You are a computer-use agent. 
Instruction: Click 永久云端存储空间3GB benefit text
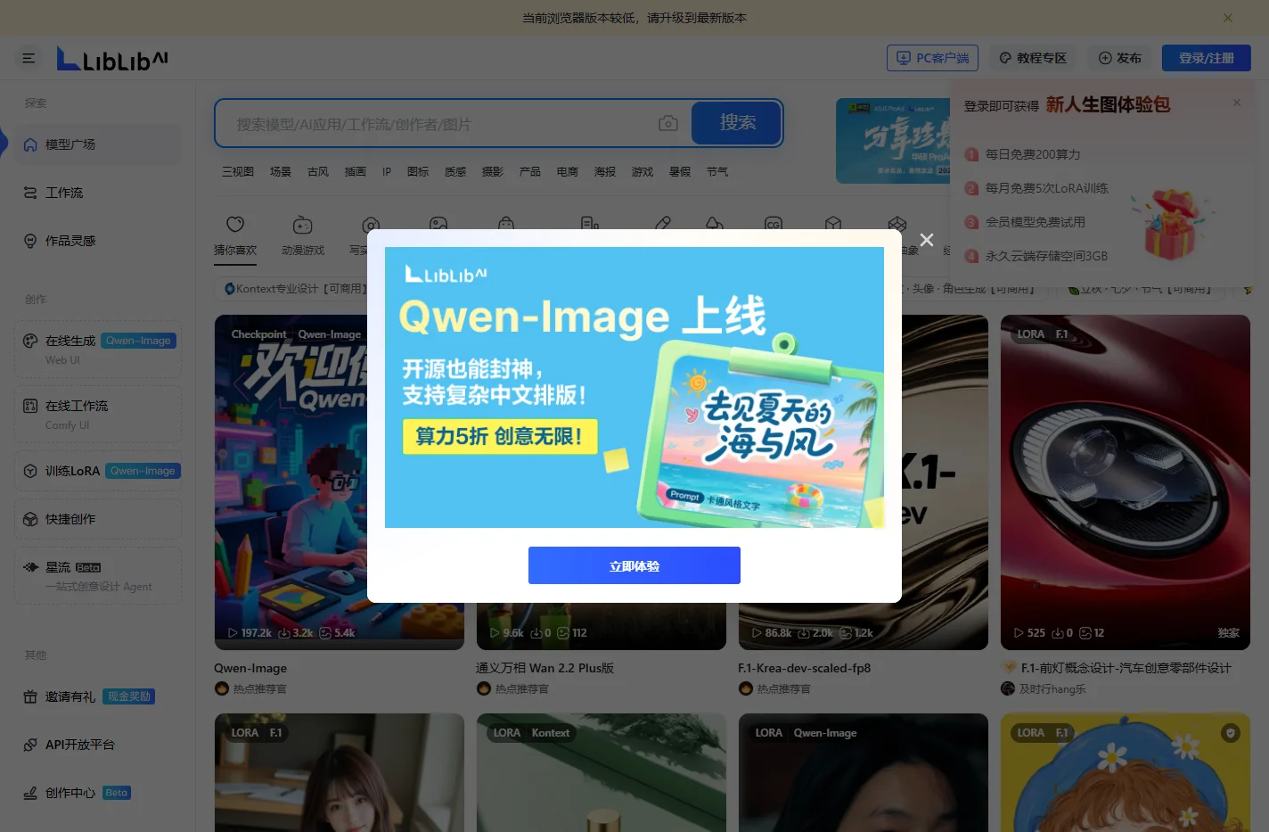(x=1047, y=256)
